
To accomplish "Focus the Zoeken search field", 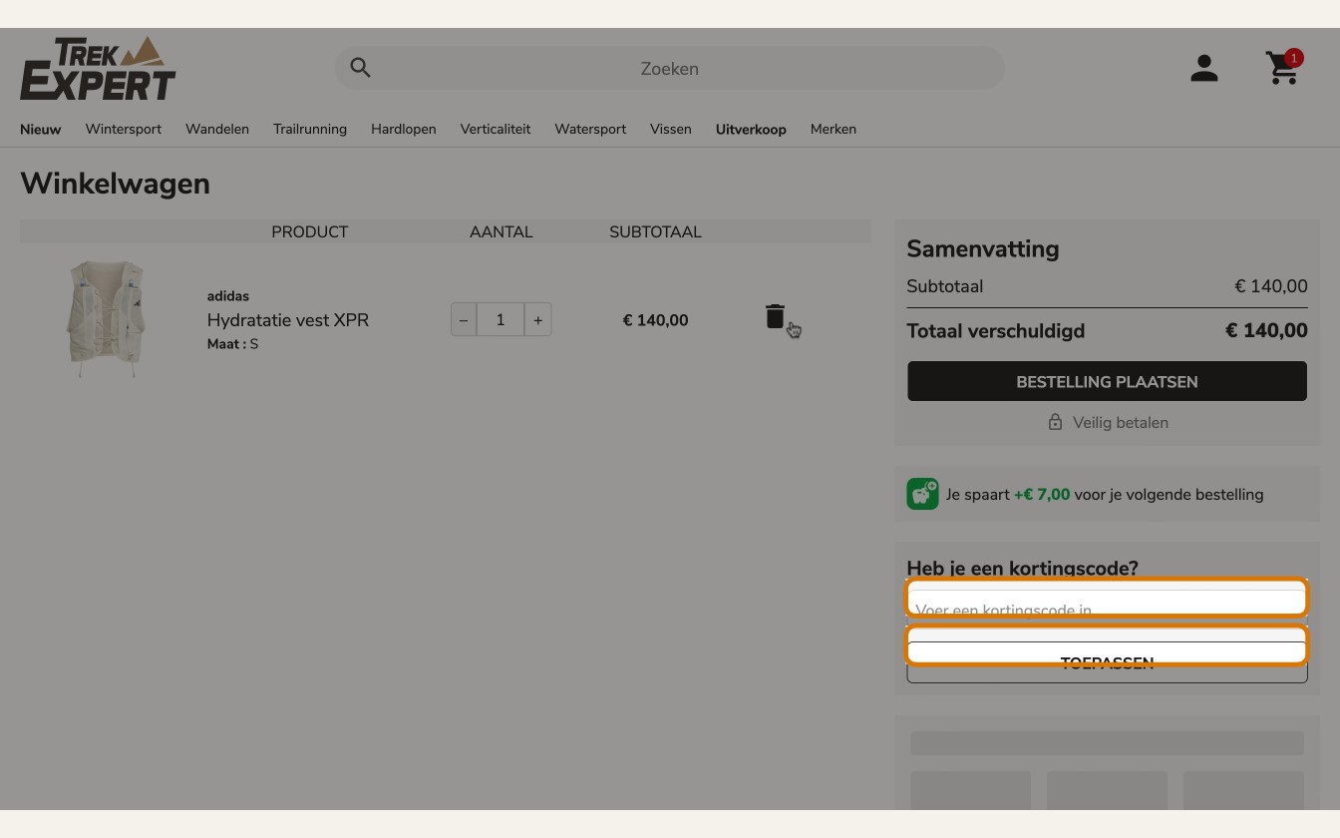I will tap(670, 68).
